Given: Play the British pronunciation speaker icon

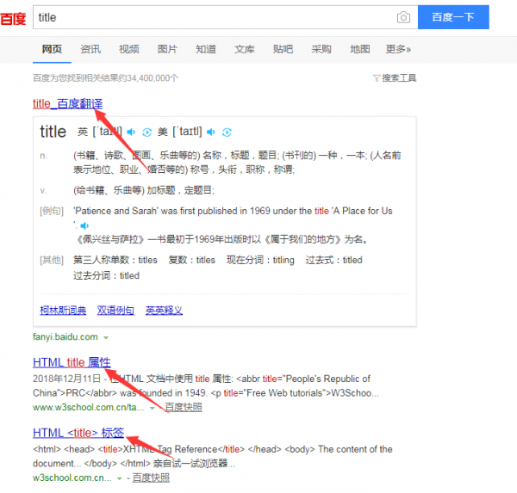Looking at the screenshot, I should (132, 132).
